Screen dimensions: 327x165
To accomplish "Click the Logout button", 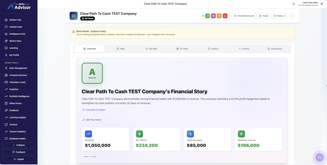I will click(x=19, y=159).
